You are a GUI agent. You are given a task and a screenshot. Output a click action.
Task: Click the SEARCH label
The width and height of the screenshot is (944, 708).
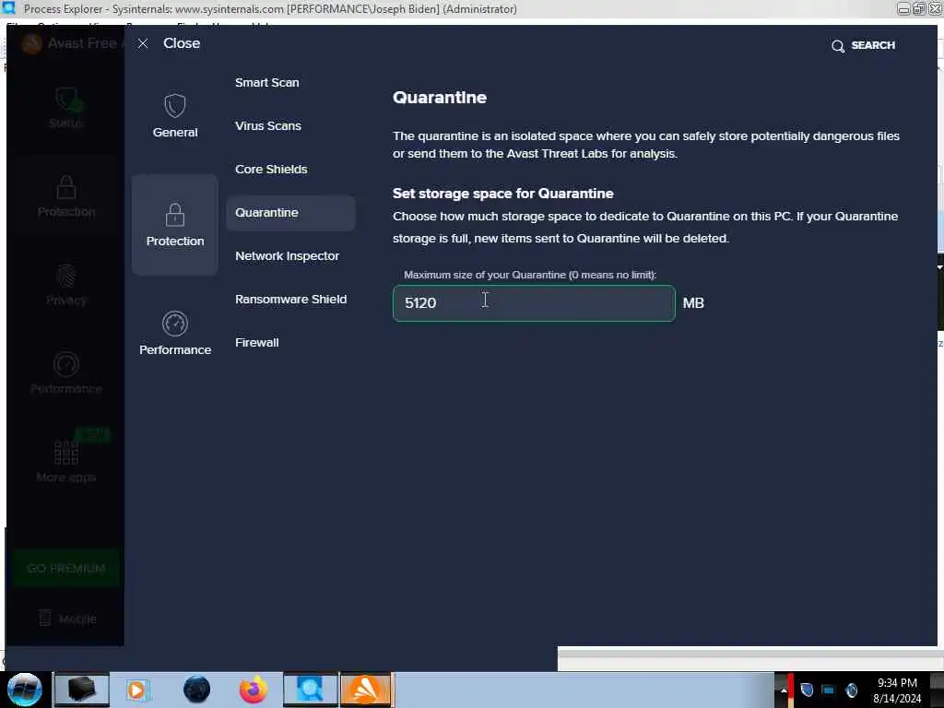pos(873,45)
